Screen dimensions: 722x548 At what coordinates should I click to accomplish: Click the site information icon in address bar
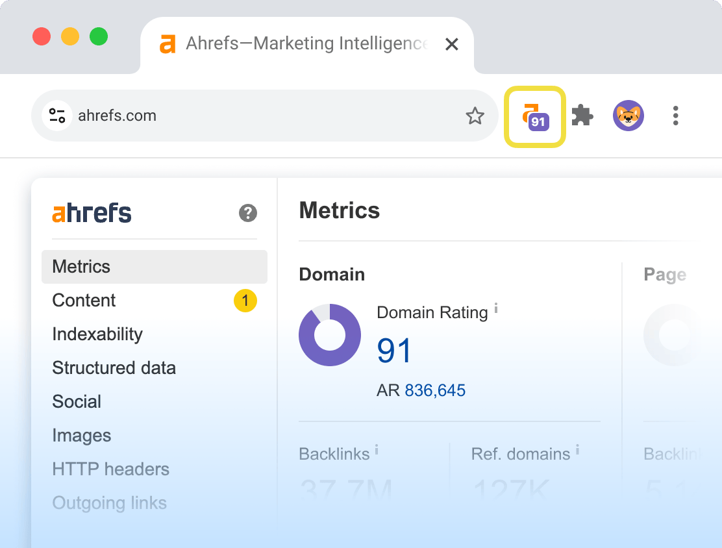click(57, 116)
